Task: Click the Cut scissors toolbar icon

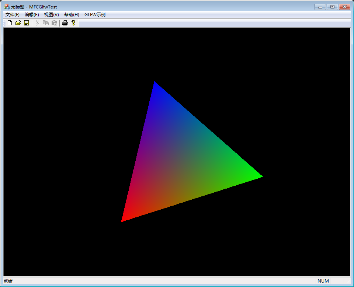Action: tap(38, 23)
